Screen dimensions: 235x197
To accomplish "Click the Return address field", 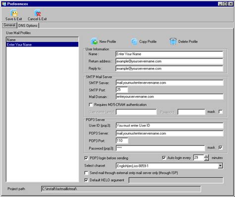I will coord(170,61).
